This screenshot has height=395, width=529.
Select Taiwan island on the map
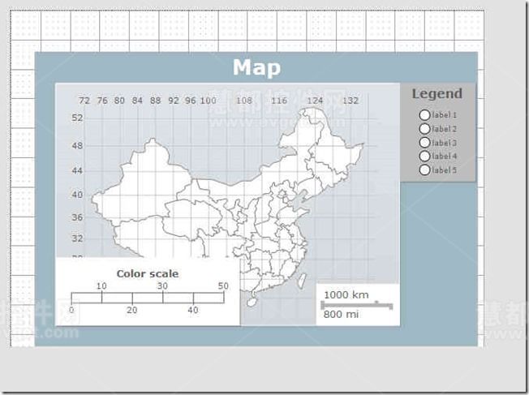pyautogui.click(x=303, y=280)
